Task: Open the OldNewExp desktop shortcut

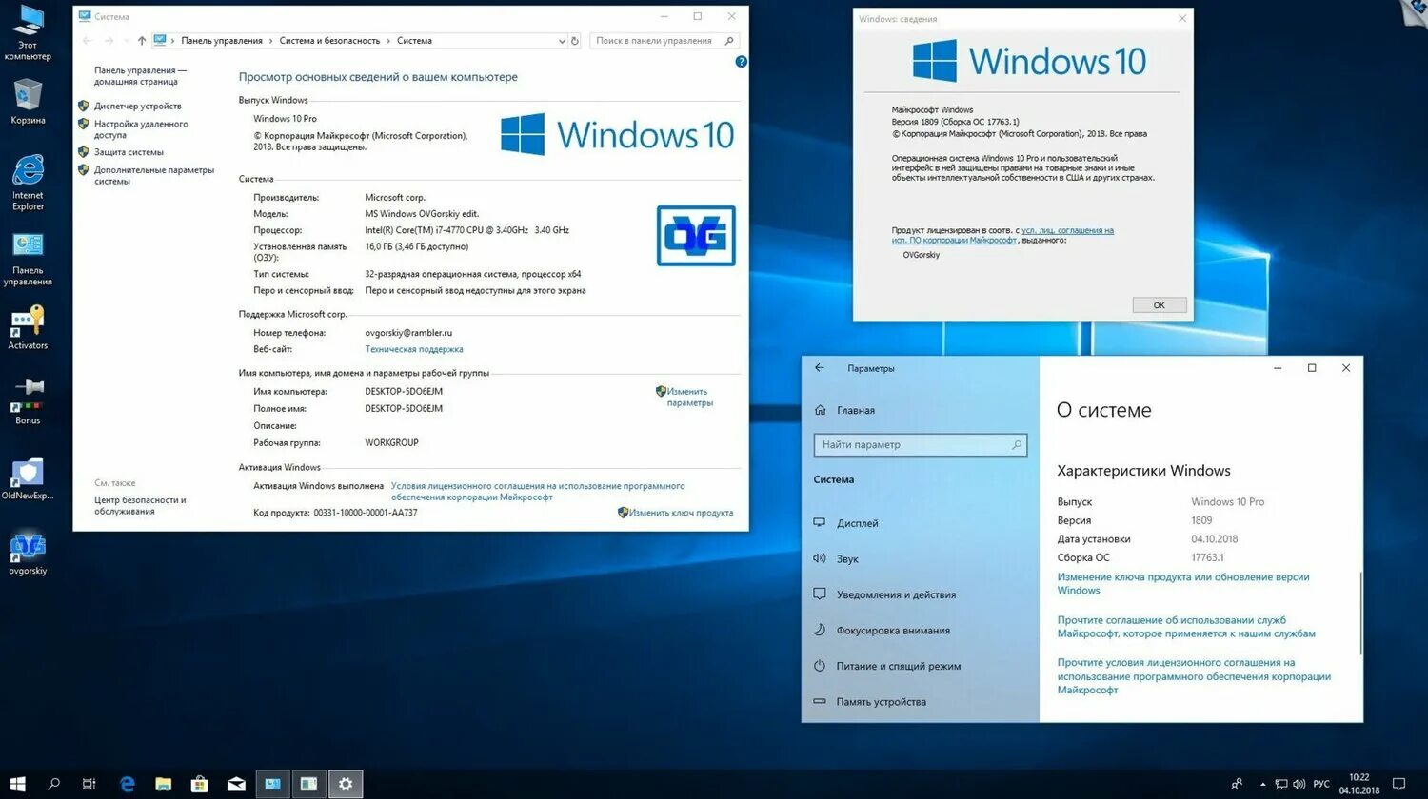Action: [28, 478]
